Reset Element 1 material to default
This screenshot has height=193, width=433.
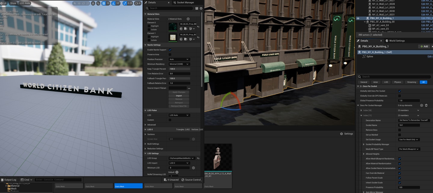198,38
